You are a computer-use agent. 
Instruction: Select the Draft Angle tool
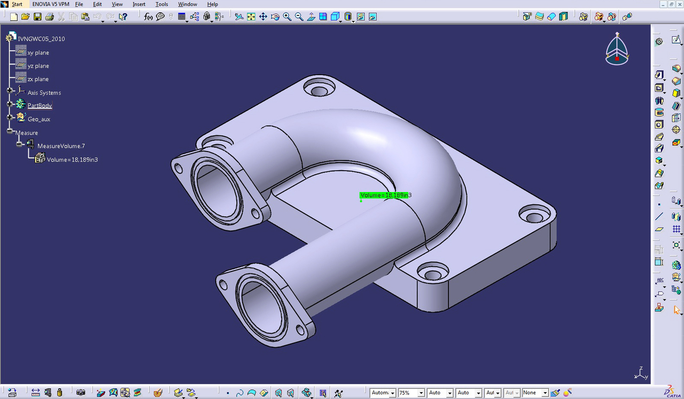675,93
